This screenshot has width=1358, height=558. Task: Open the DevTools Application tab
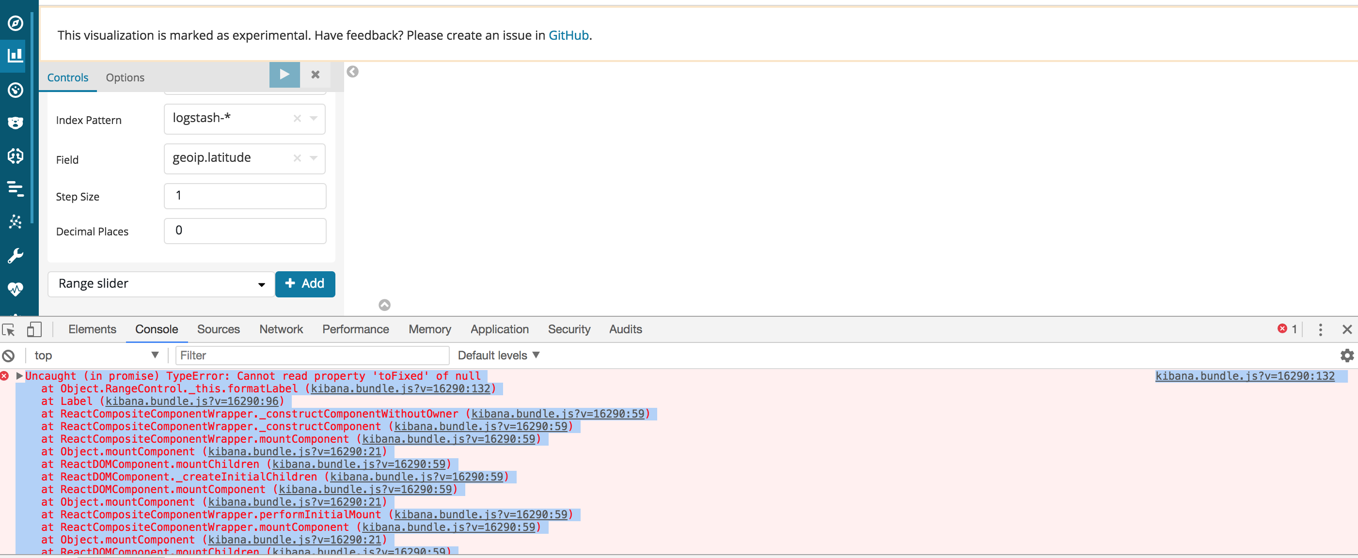click(499, 329)
